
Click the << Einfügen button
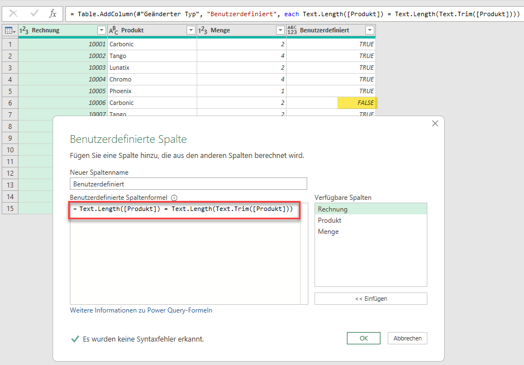coord(370,299)
